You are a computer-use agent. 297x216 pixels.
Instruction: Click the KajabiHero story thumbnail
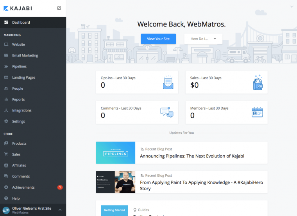(116, 182)
